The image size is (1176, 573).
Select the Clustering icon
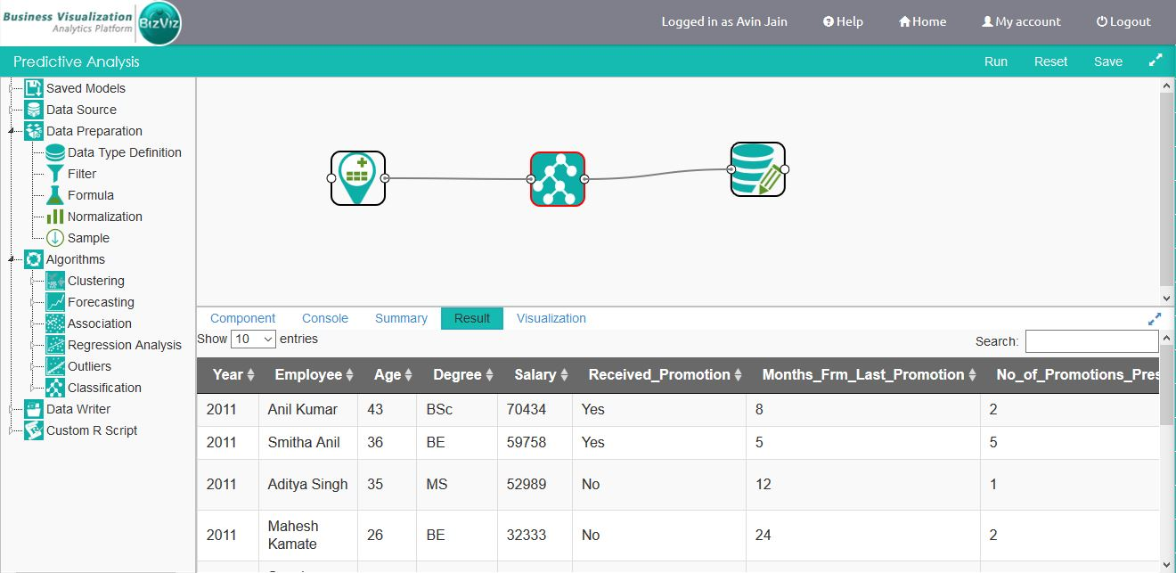(x=55, y=281)
